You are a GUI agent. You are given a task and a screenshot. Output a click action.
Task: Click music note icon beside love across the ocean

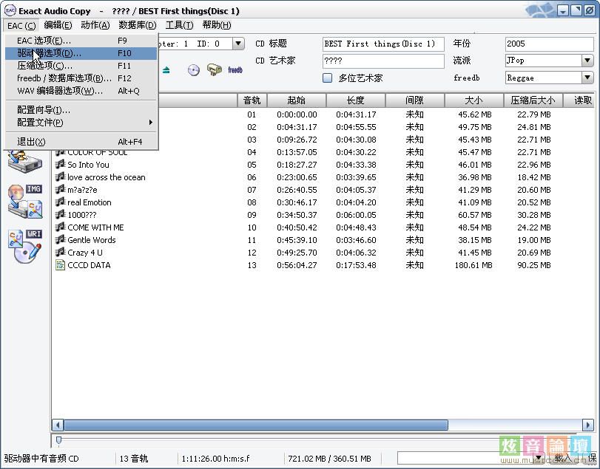[x=60, y=177]
